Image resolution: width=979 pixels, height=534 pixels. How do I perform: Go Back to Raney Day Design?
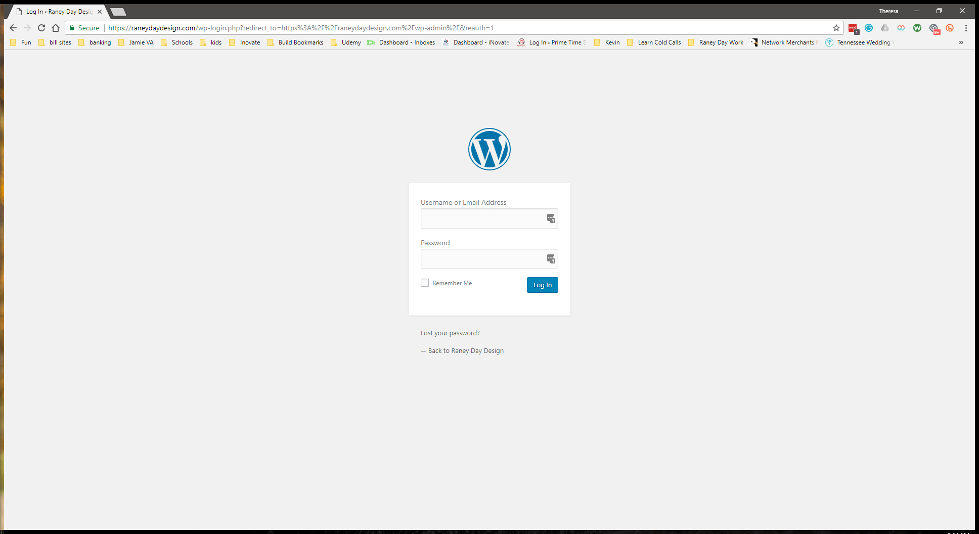[462, 350]
